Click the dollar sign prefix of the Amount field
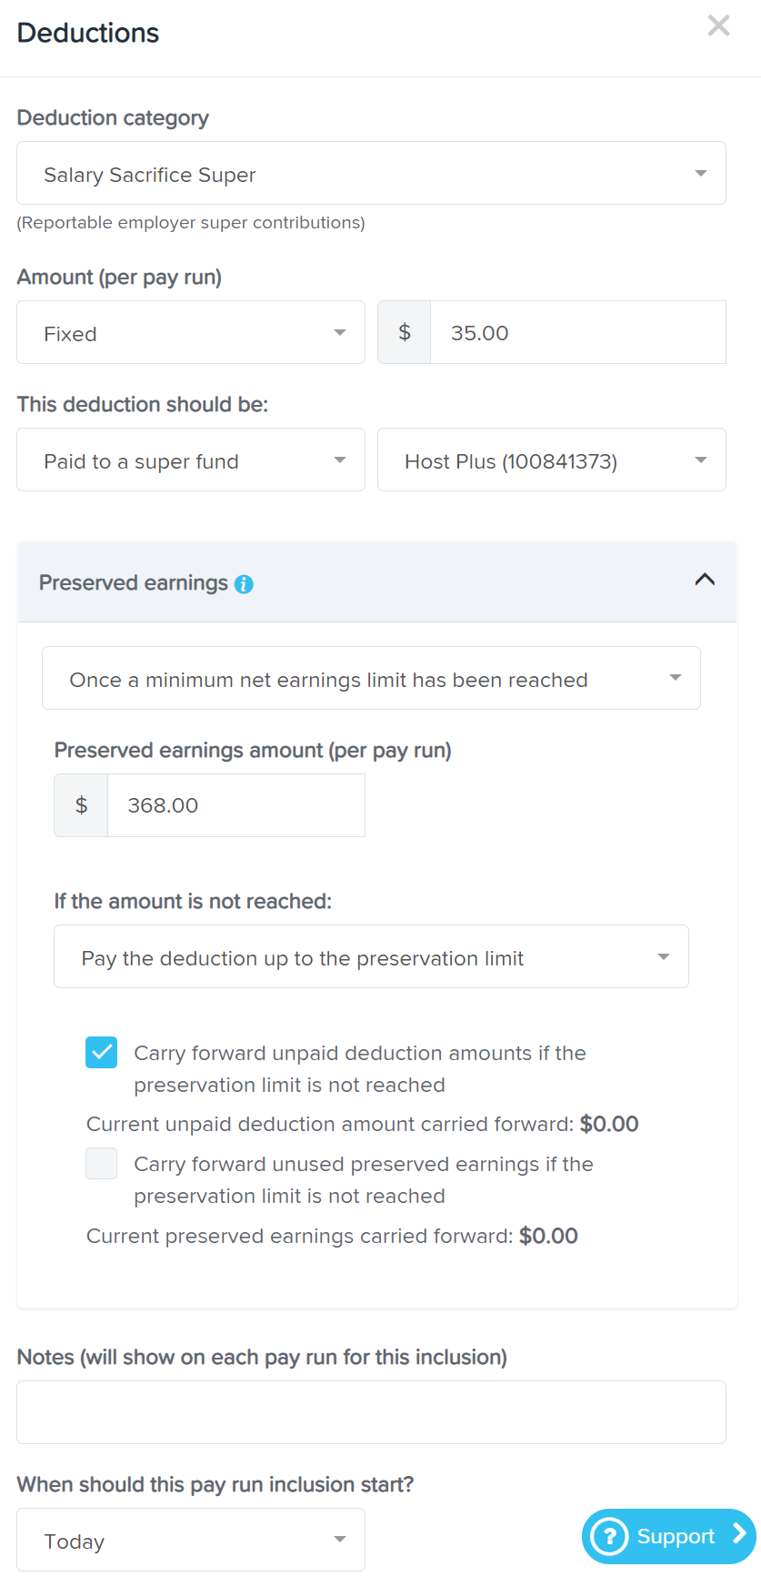This screenshot has height=1587, width=761. 404,332
